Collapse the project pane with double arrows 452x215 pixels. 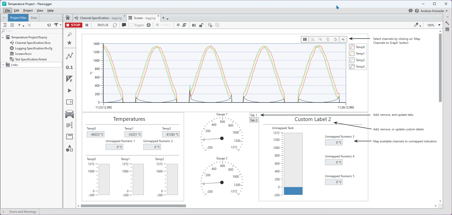pos(4,18)
